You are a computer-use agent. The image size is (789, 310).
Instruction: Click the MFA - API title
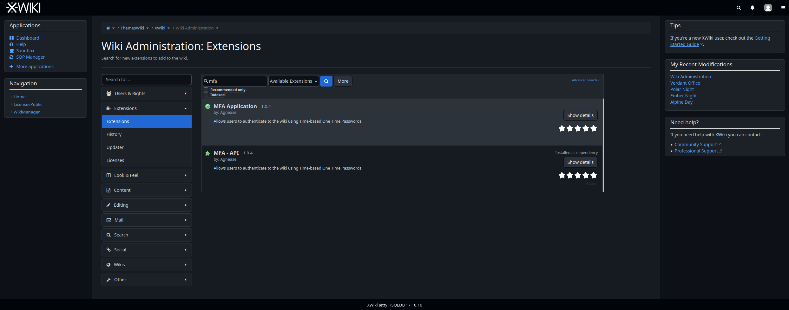coord(226,153)
